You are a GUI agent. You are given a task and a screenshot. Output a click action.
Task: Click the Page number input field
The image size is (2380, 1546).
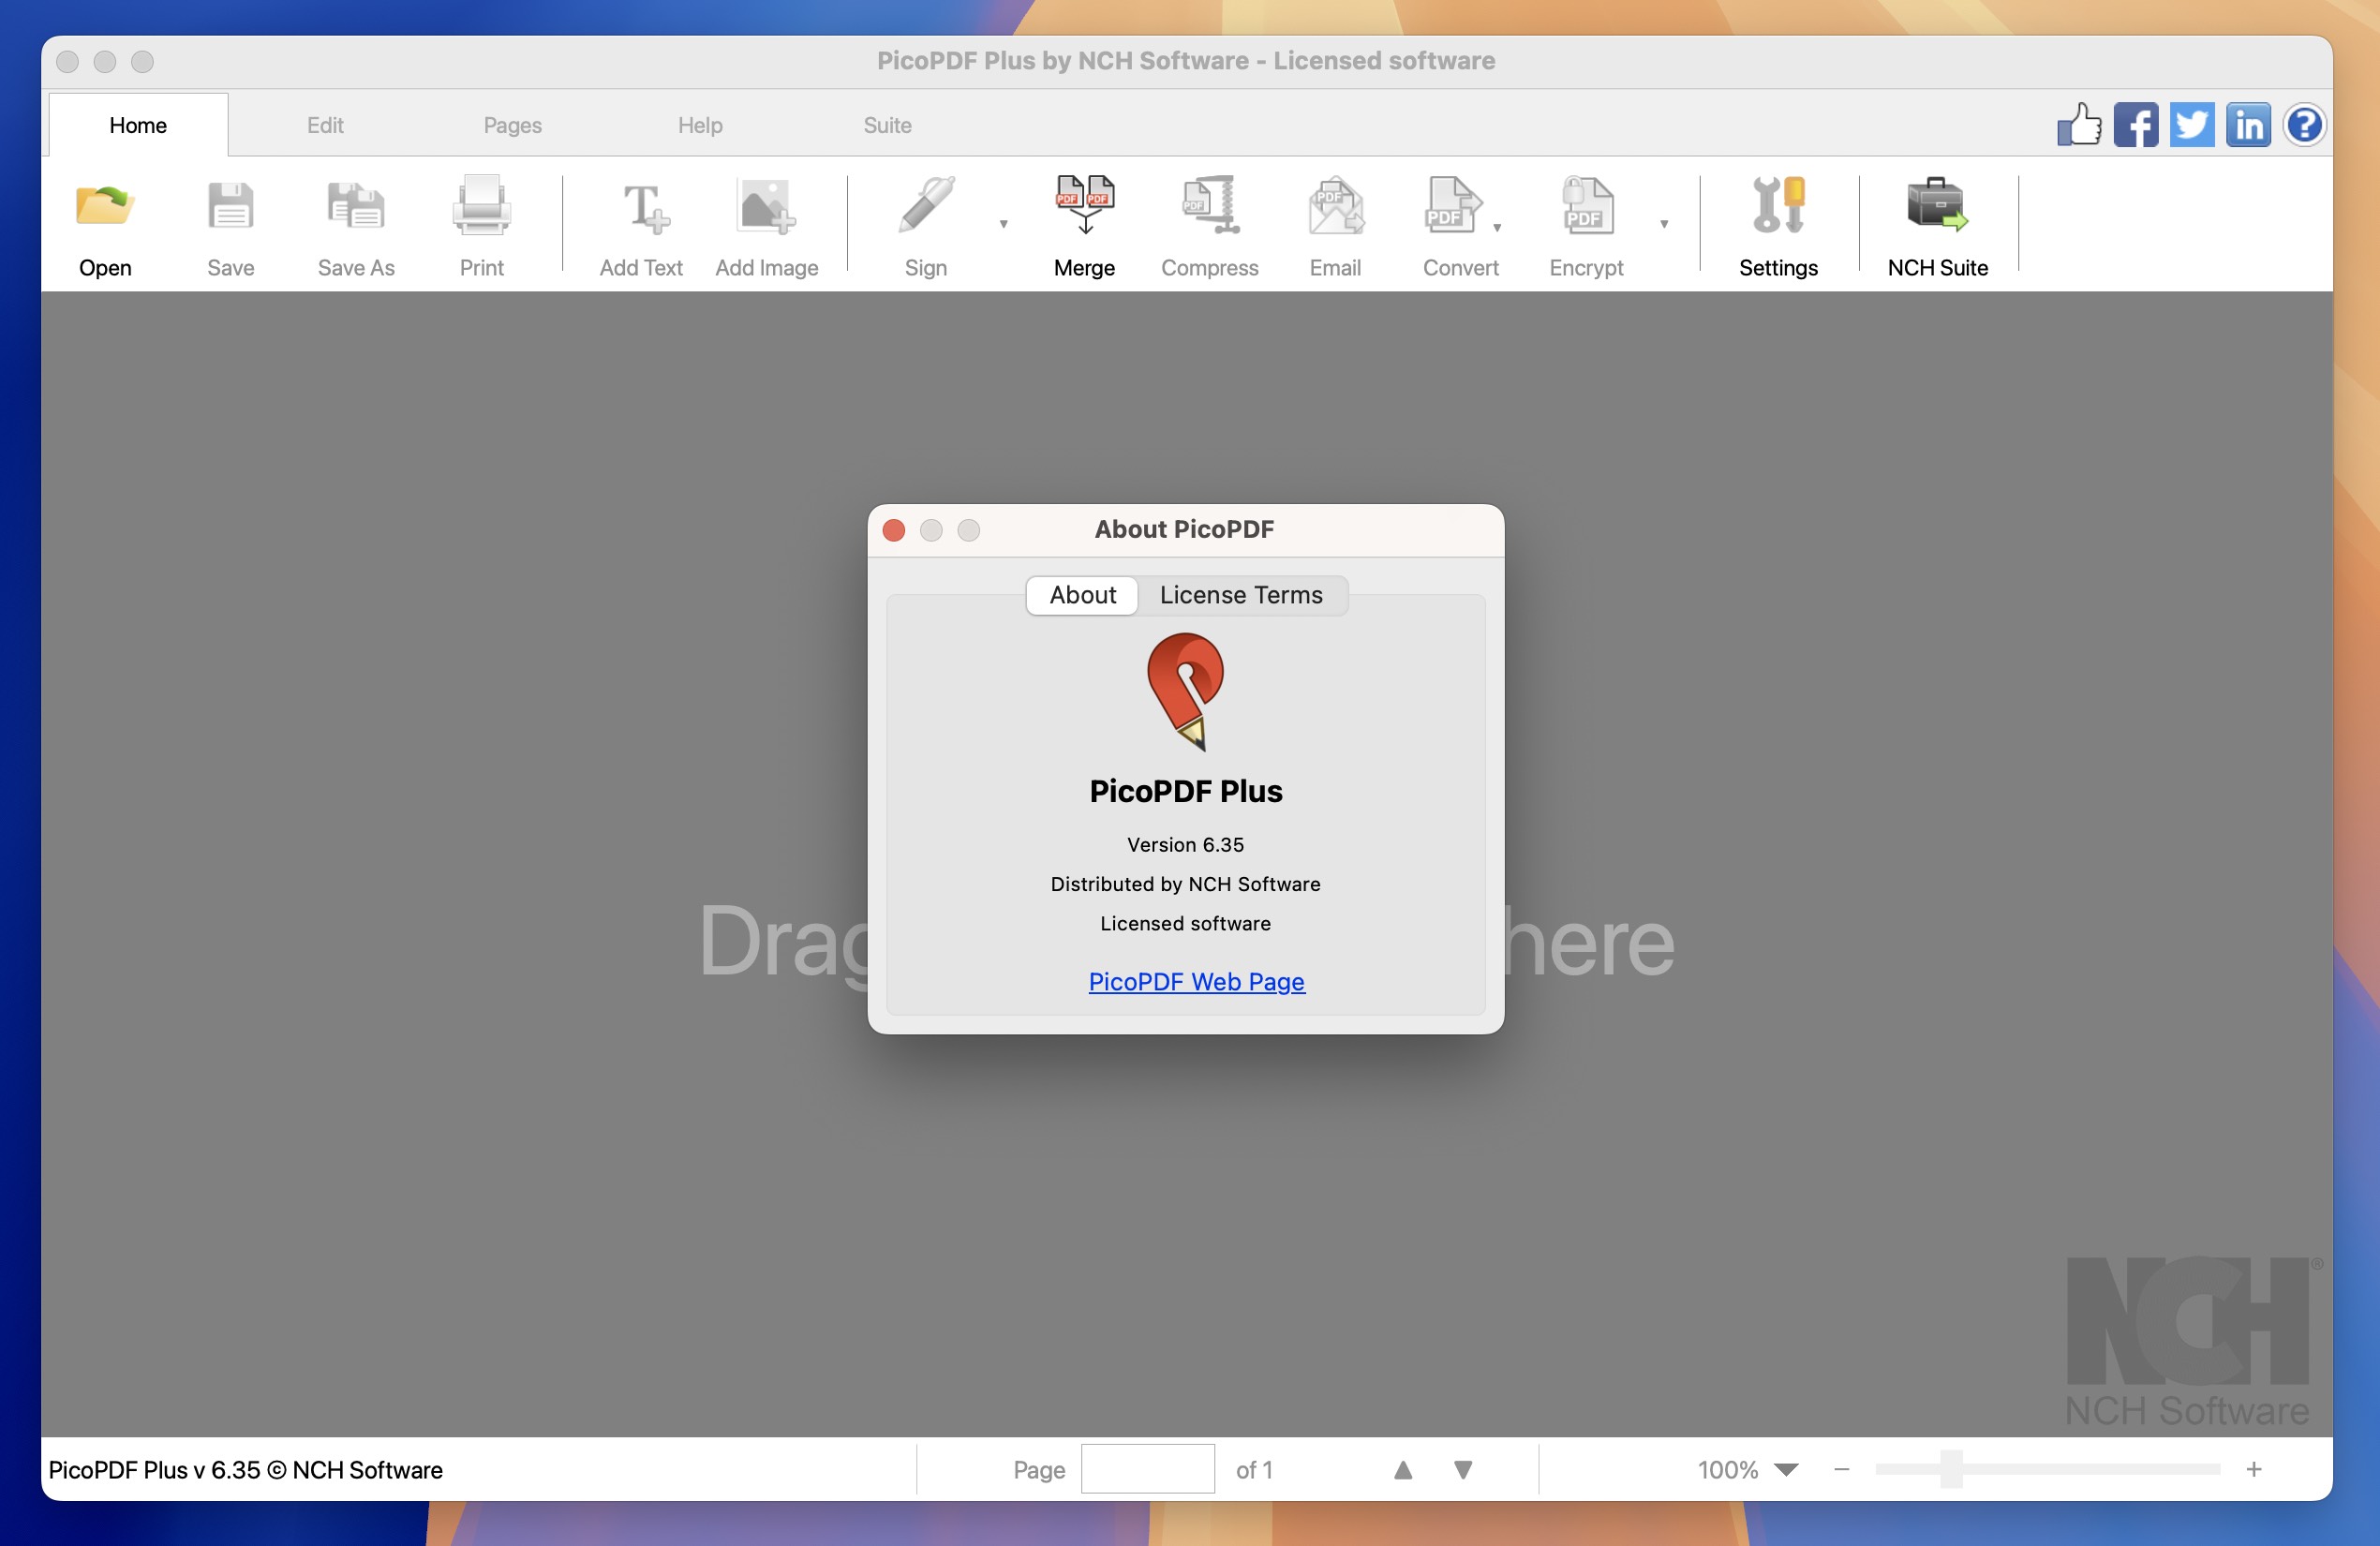click(x=1148, y=1469)
